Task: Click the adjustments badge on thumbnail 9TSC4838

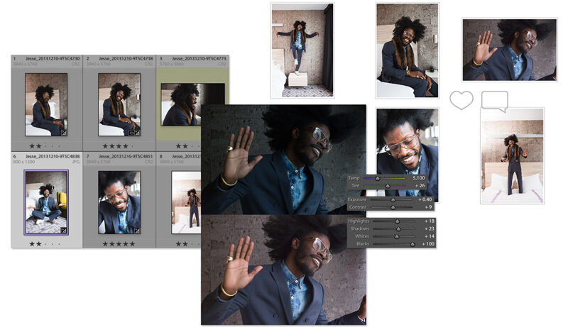Action: pos(64,230)
